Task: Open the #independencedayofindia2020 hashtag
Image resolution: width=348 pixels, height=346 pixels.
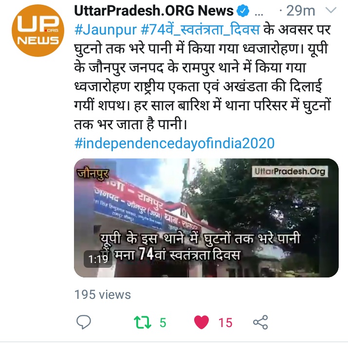Action: click(175, 143)
